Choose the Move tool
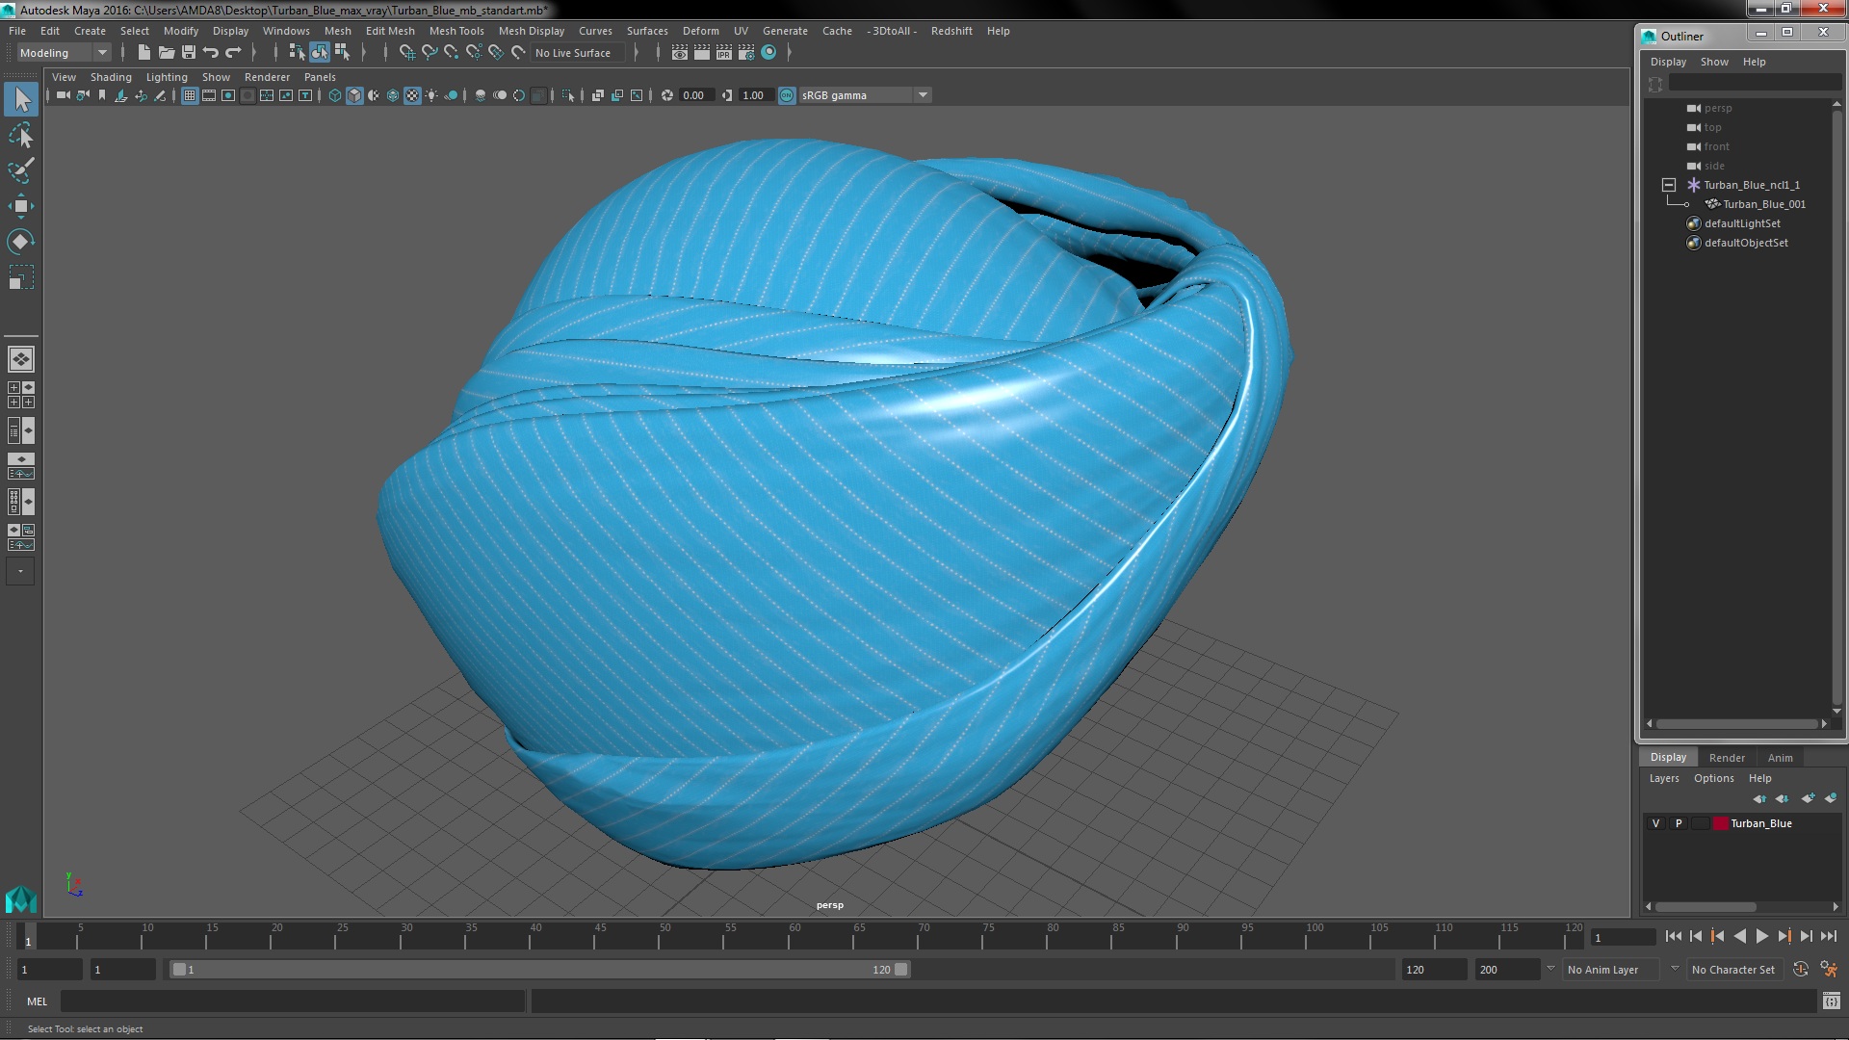1849x1040 pixels. pos(21,206)
